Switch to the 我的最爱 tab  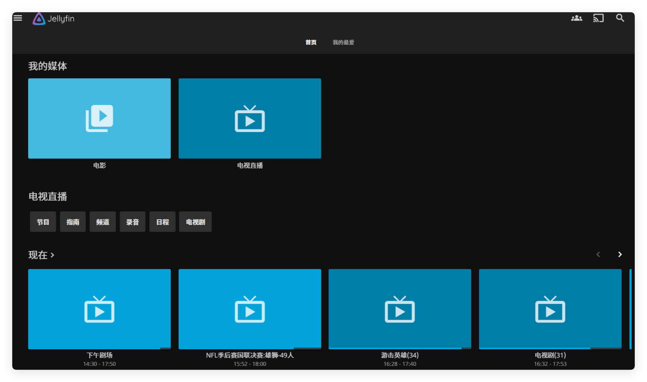click(x=343, y=42)
